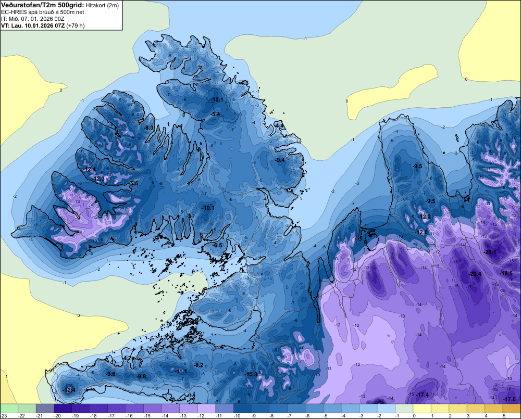Click the pale green-white legend swatch beginning at -1

click(x=404, y=409)
